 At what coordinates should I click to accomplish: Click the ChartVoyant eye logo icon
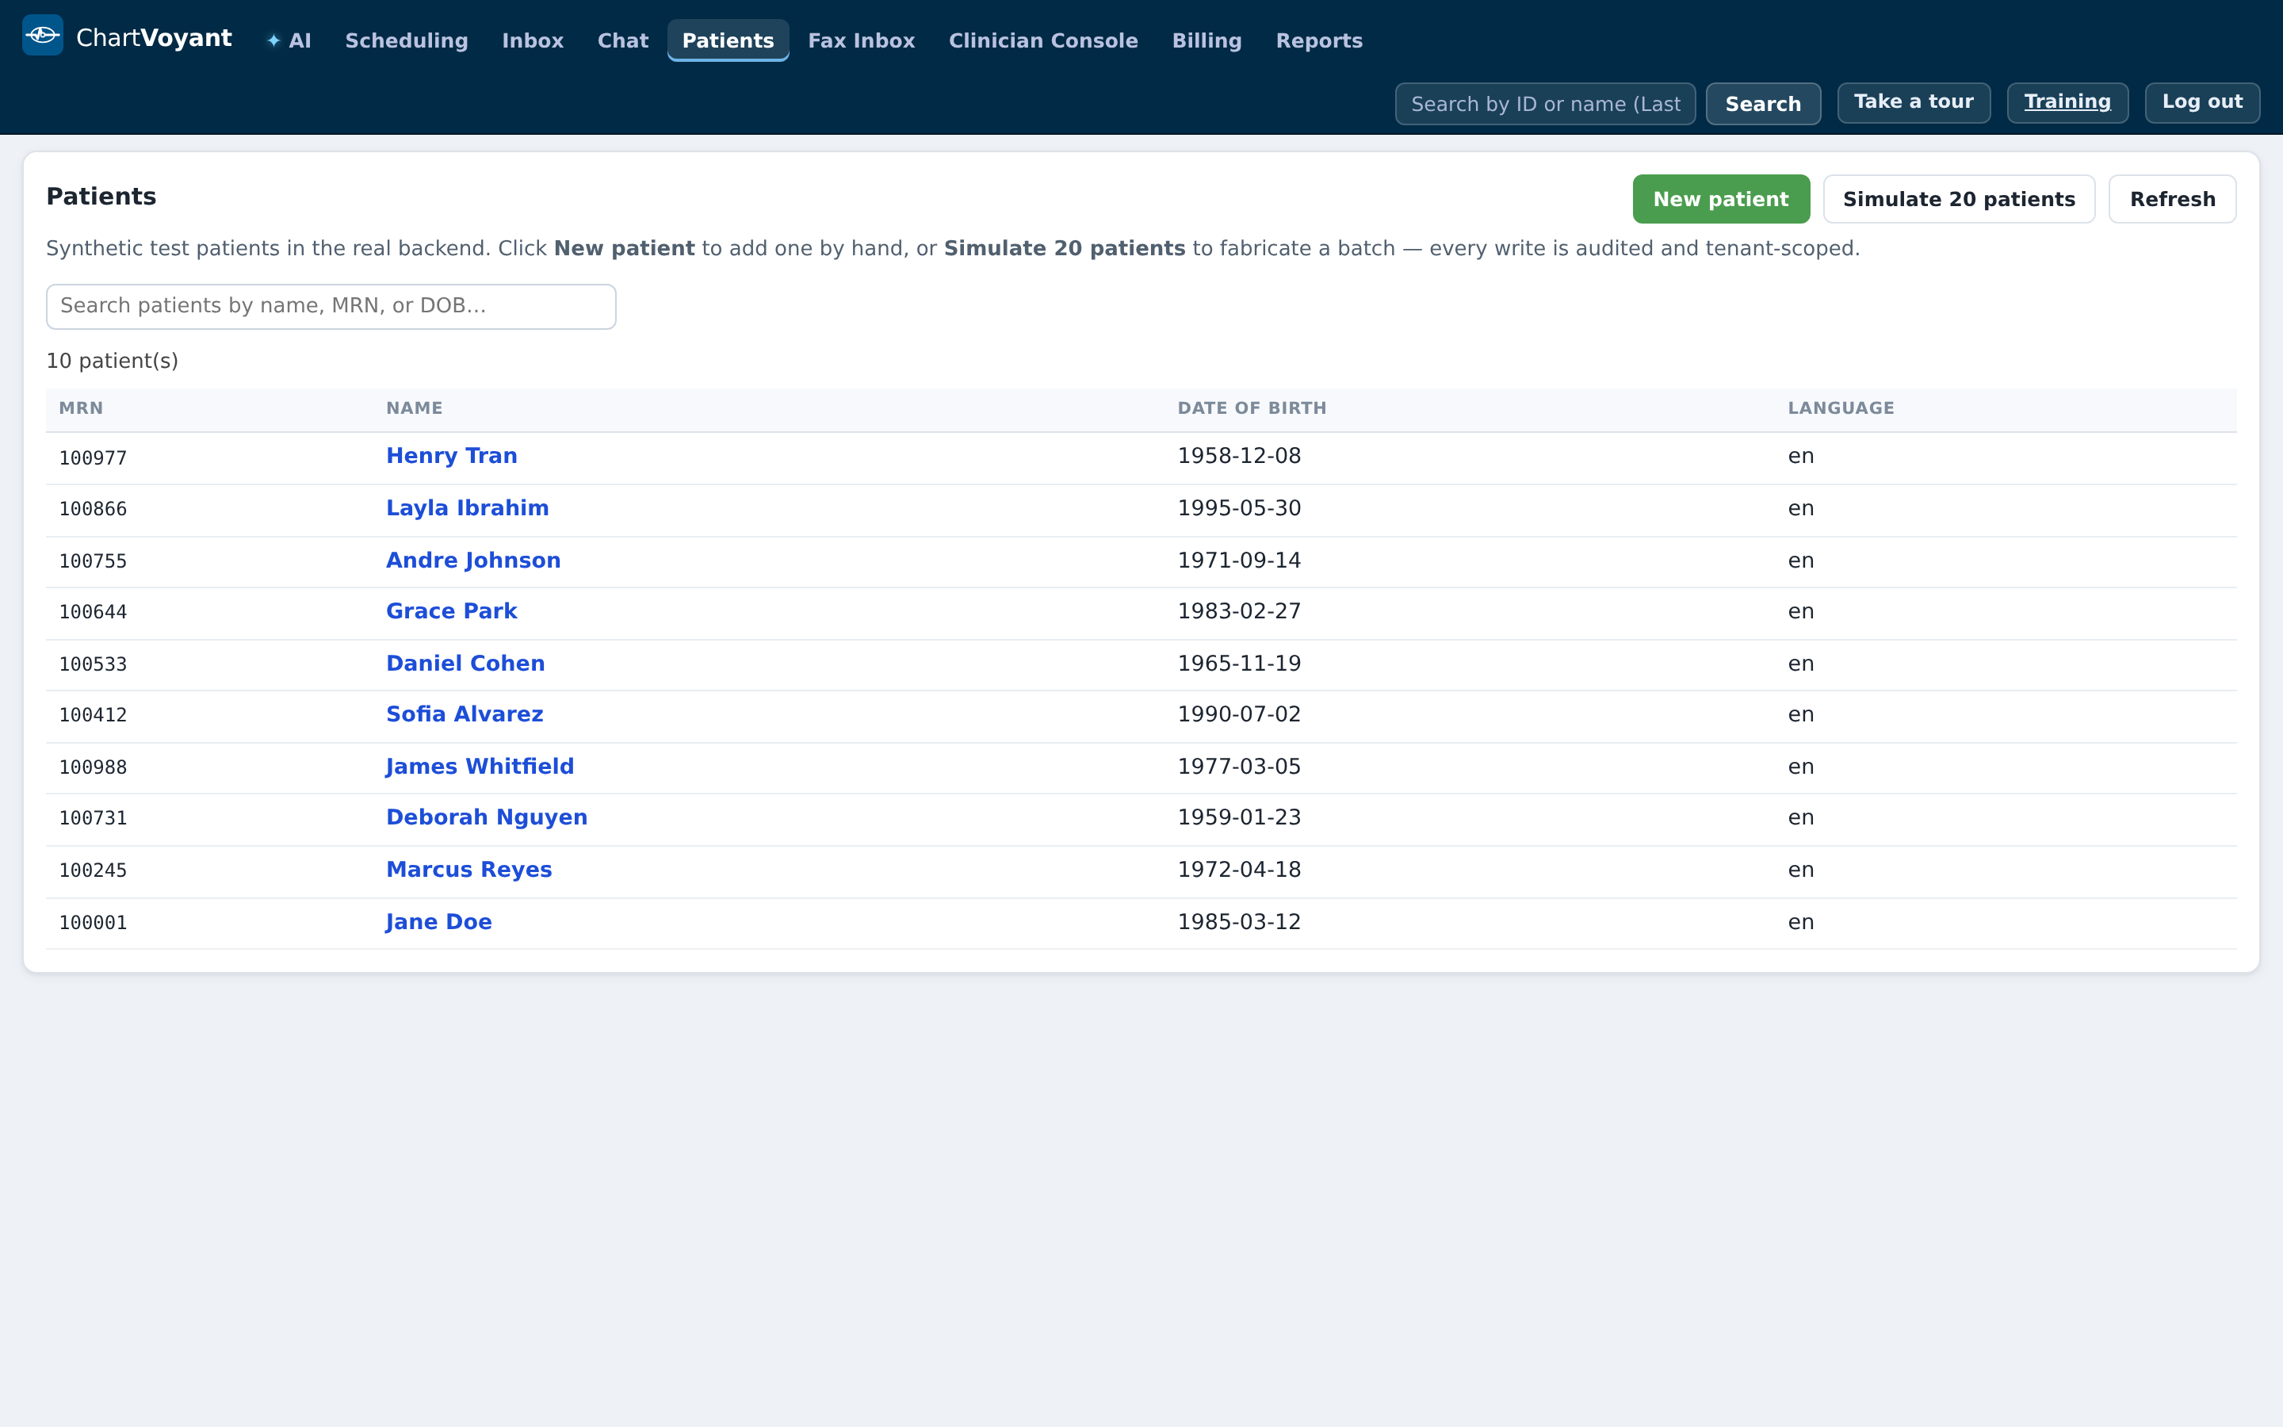click(x=43, y=35)
